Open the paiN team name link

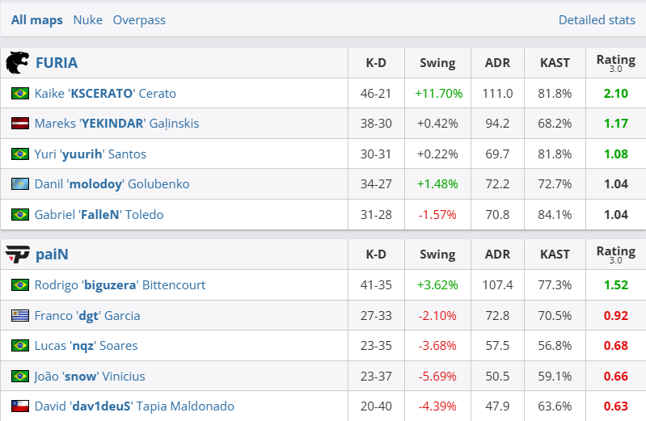52,255
